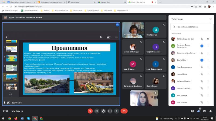Click the Антонюк Олена video tile
The height and width of the screenshot is (121, 216).
coord(133,30)
